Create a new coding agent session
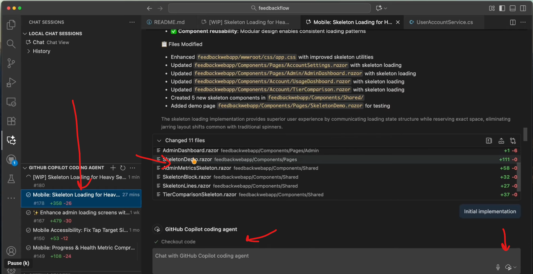Viewport: 533px width, 274px height. [113, 168]
